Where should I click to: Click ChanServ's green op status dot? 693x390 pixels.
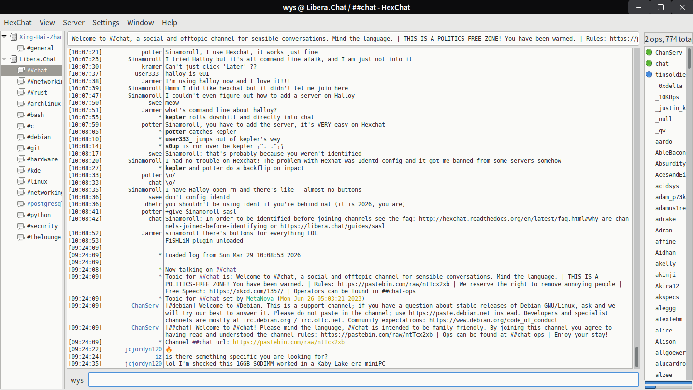tap(649, 52)
